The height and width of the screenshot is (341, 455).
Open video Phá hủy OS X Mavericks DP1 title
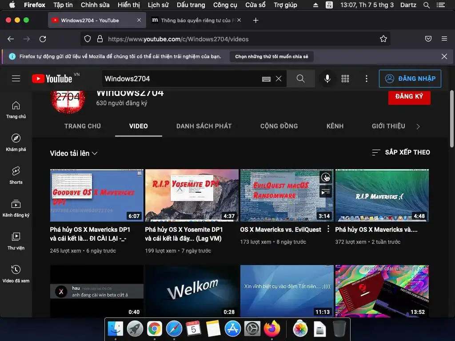(90, 234)
